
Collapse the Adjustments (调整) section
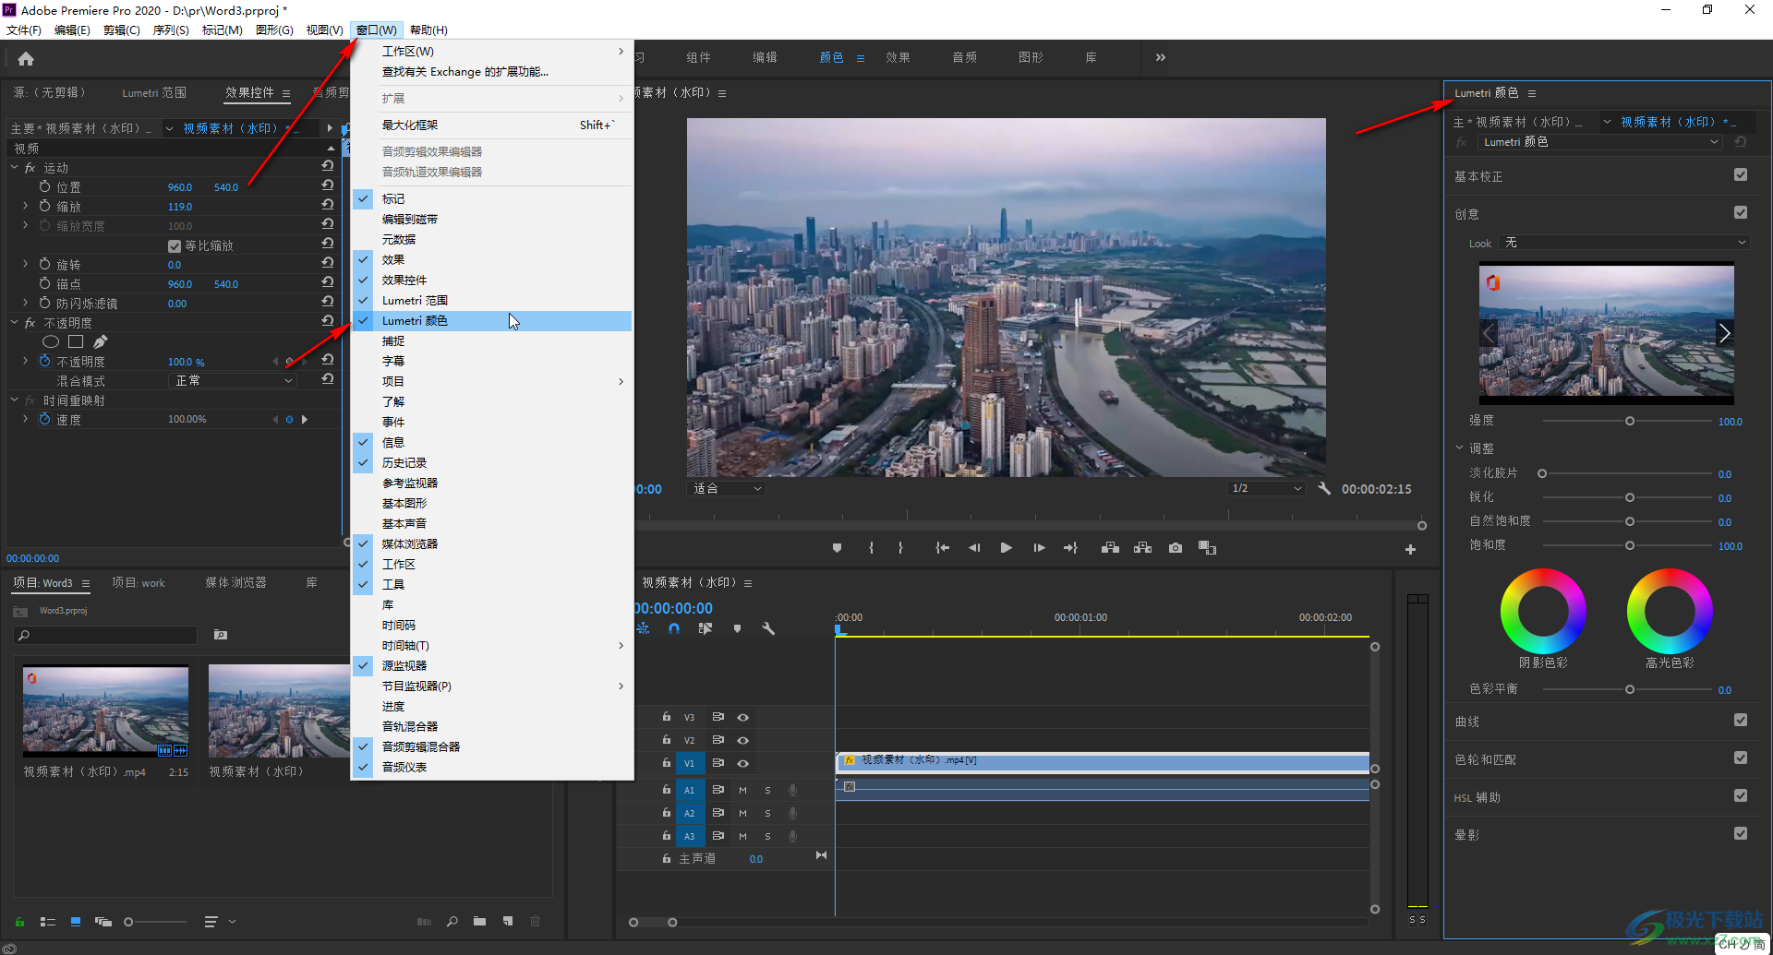click(x=1460, y=448)
